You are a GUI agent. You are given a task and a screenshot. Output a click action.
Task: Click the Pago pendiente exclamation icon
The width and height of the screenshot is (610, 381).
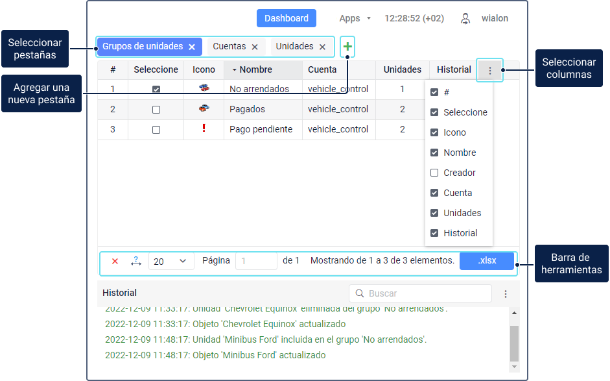click(204, 128)
